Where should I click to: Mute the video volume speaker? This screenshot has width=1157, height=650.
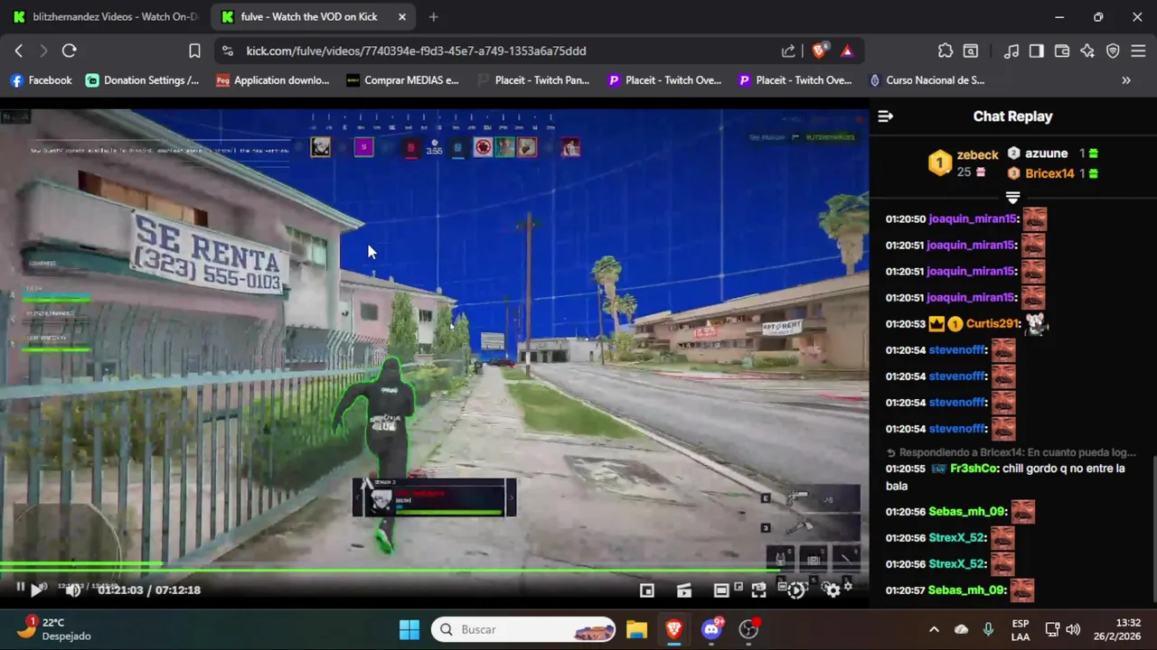point(73,590)
